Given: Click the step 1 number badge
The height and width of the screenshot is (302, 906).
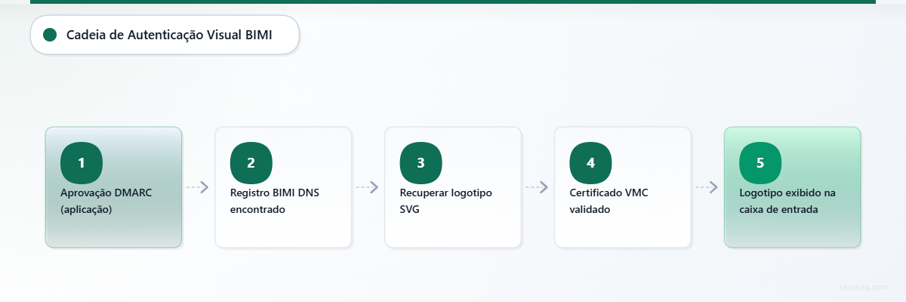Looking at the screenshot, I should [x=82, y=162].
